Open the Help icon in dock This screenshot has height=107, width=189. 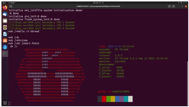[5, 47]
